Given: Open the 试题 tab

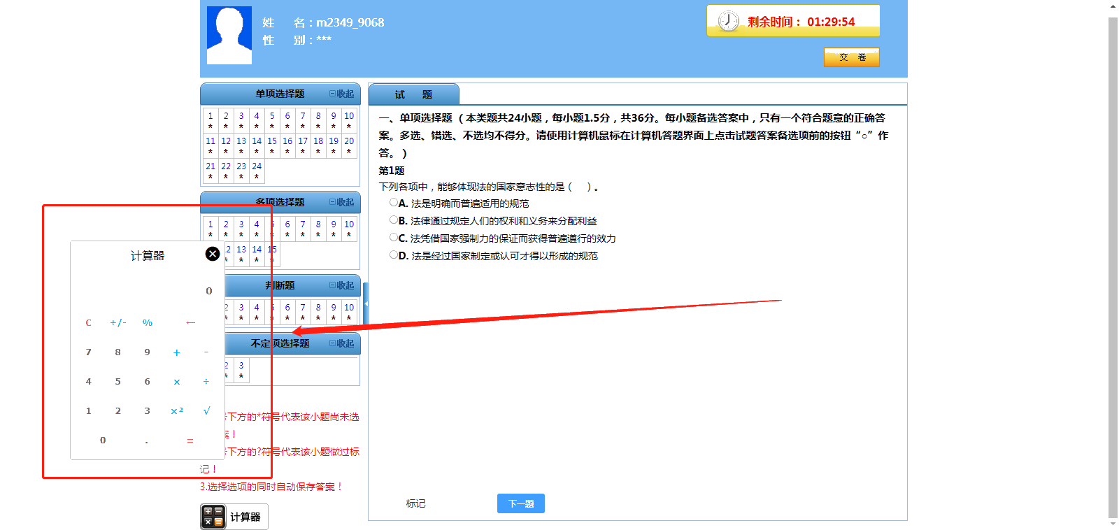Looking at the screenshot, I should tap(413, 94).
